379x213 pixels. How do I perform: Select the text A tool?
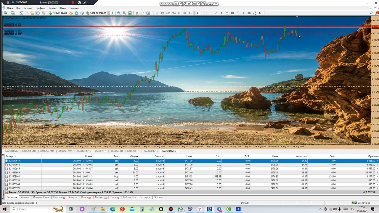click(221, 13)
